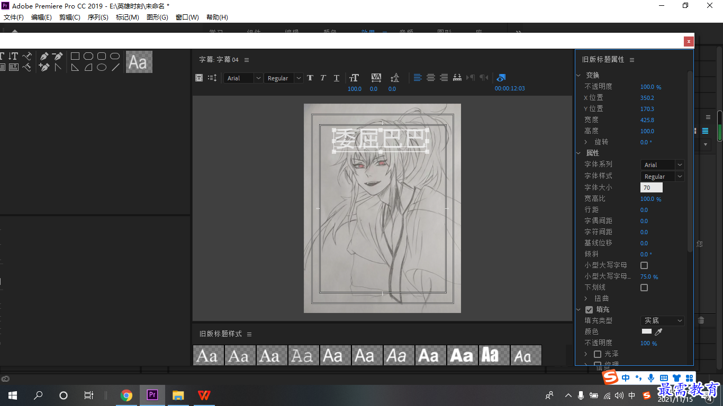Center-align the title text
This screenshot has width=723, height=406.
click(431, 78)
